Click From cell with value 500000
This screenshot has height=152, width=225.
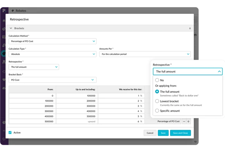pos(32,122)
